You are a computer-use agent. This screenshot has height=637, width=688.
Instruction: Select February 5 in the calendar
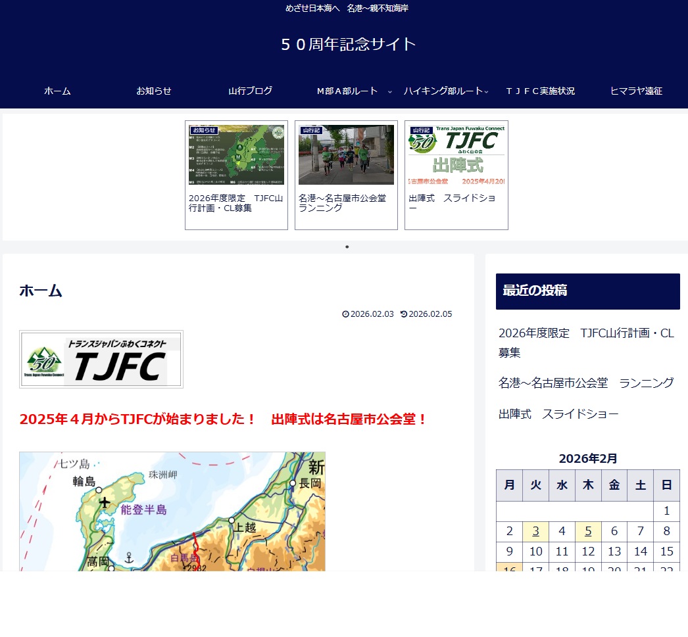[588, 531]
